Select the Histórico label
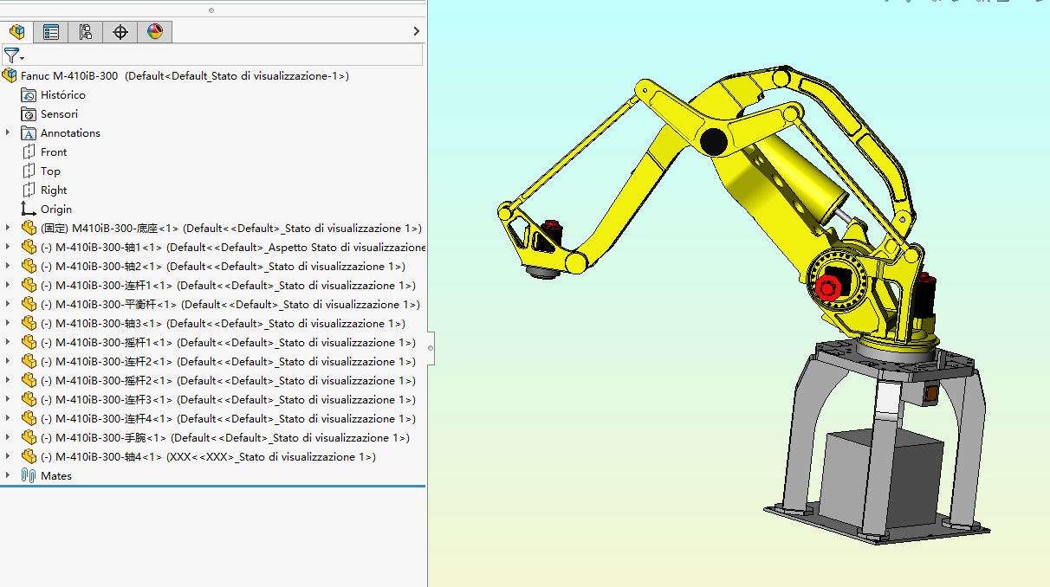 pyautogui.click(x=63, y=95)
